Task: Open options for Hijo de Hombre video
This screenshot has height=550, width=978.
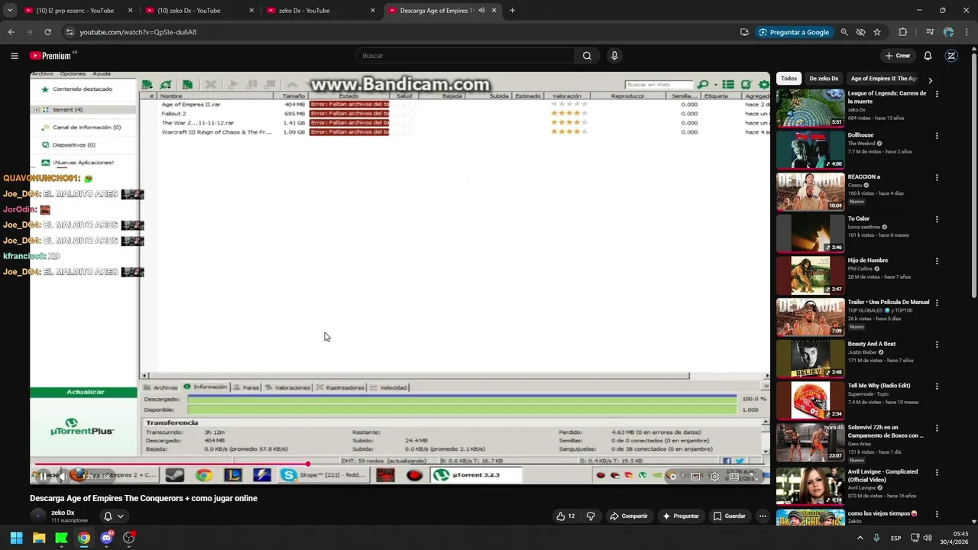Action: point(937,261)
